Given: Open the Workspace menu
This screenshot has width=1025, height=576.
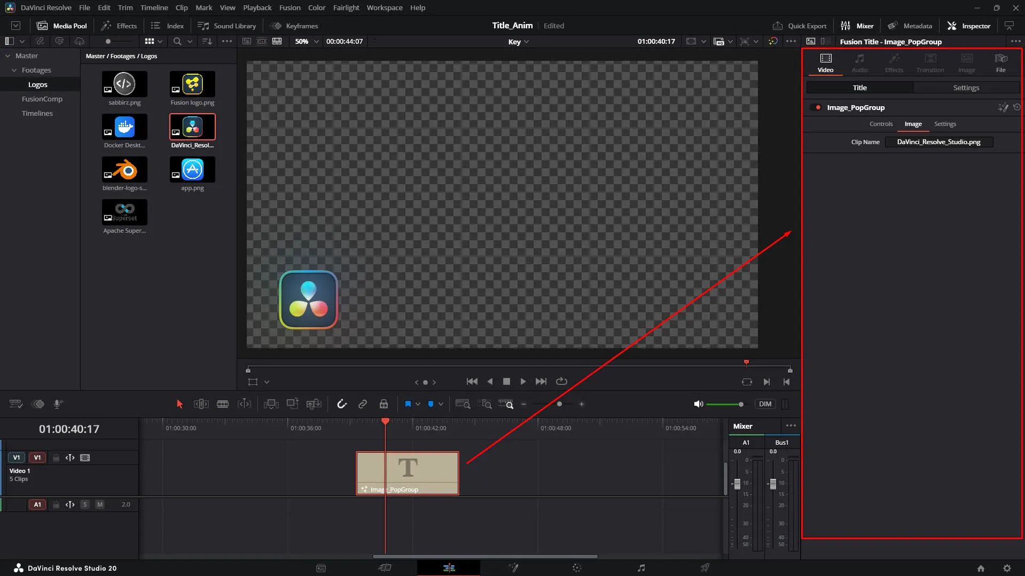Looking at the screenshot, I should click(x=385, y=7).
